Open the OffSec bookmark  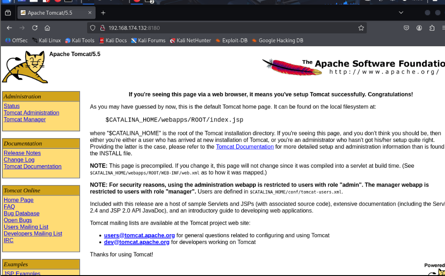(16, 41)
